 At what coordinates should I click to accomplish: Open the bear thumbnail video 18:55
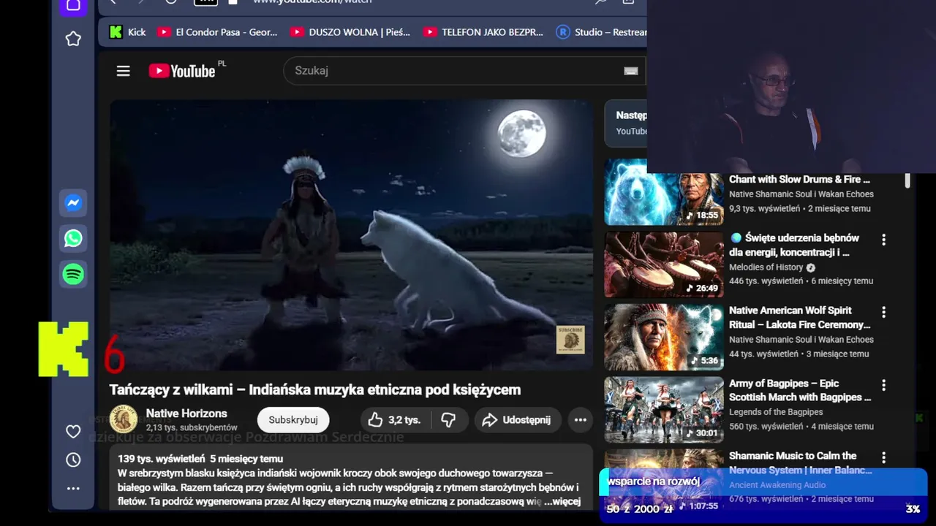tap(664, 193)
